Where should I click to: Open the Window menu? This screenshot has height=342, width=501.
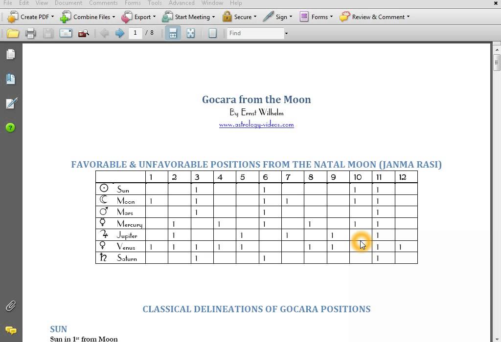point(212,3)
